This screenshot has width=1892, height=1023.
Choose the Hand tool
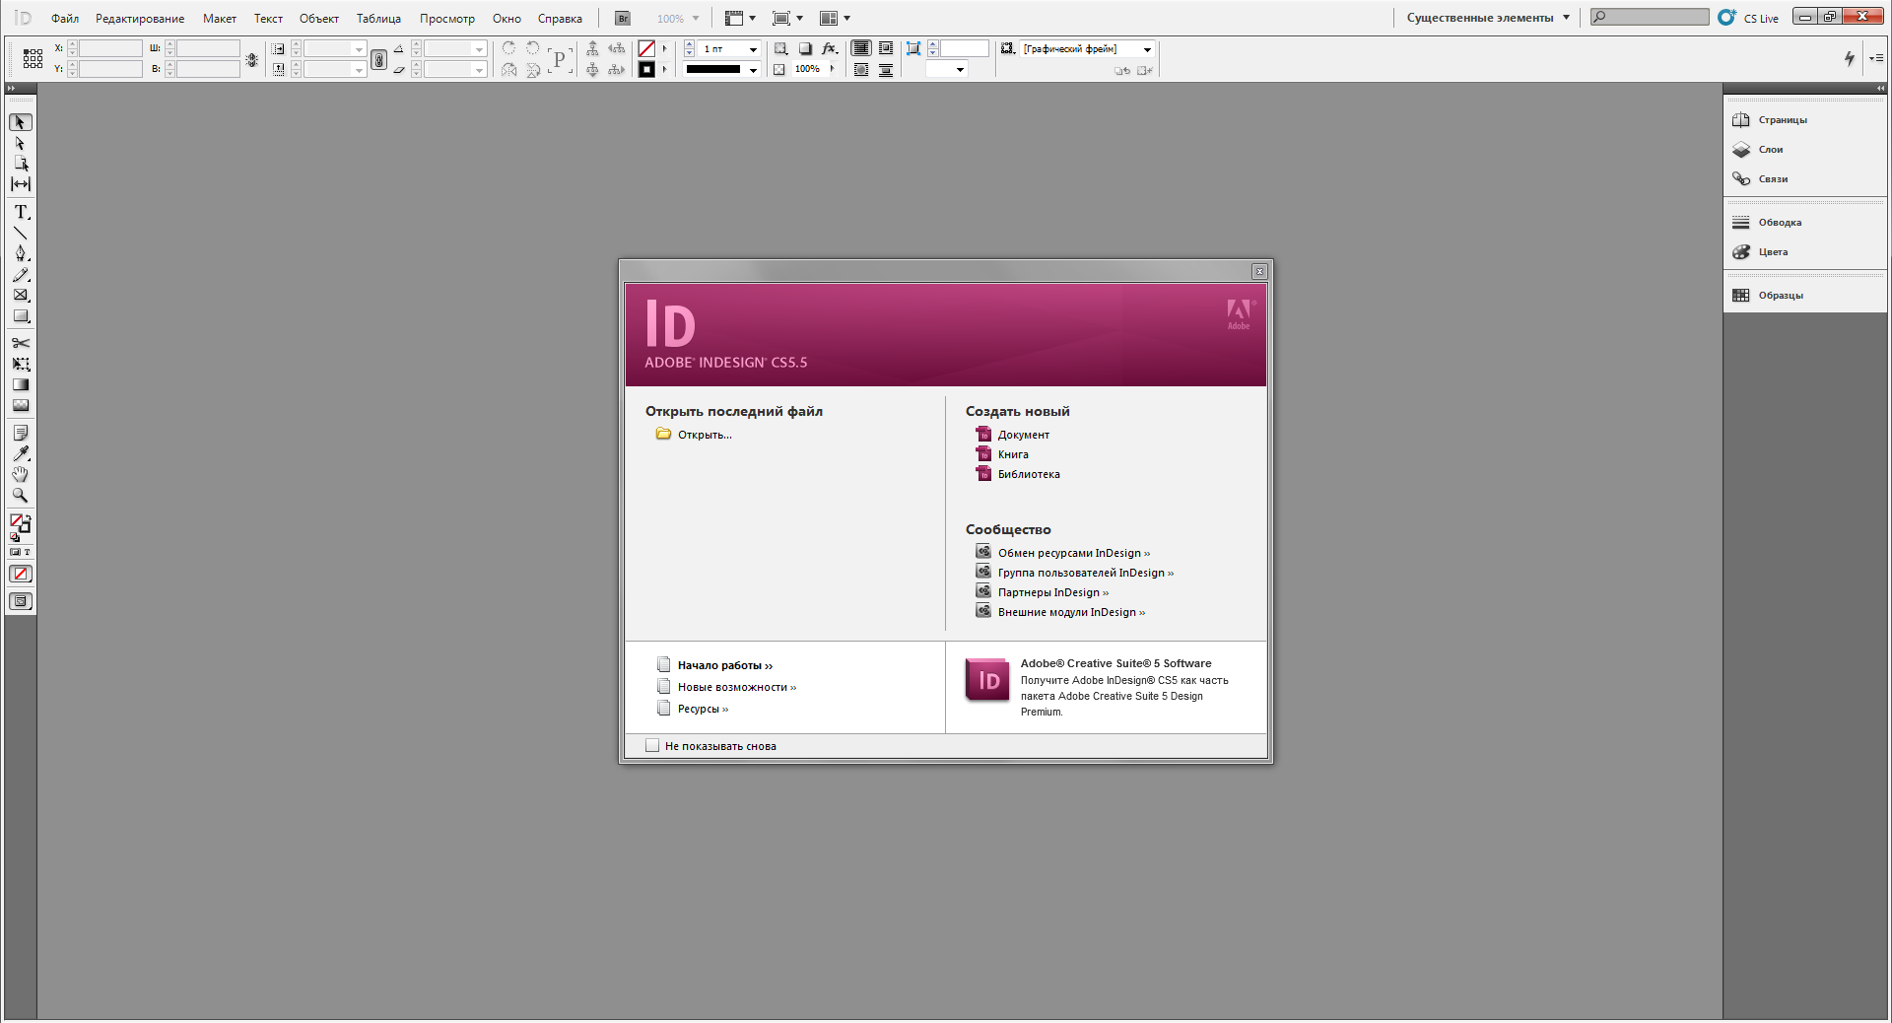coord(21,474)
